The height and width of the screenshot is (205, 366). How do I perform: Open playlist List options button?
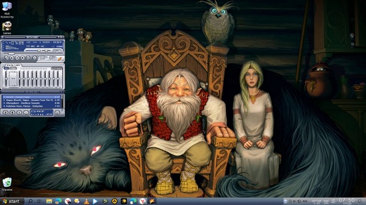point(57,113)
